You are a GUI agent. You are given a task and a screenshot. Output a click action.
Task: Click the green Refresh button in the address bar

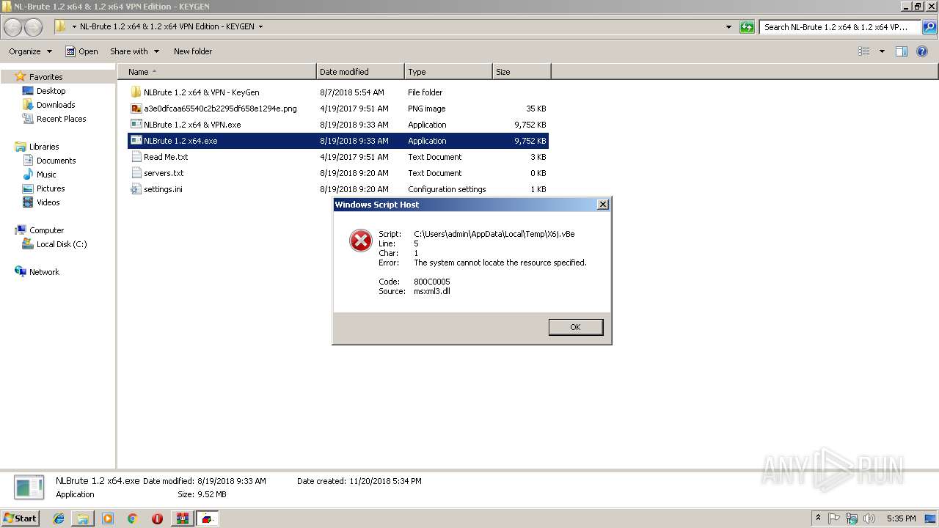point(747,27)
